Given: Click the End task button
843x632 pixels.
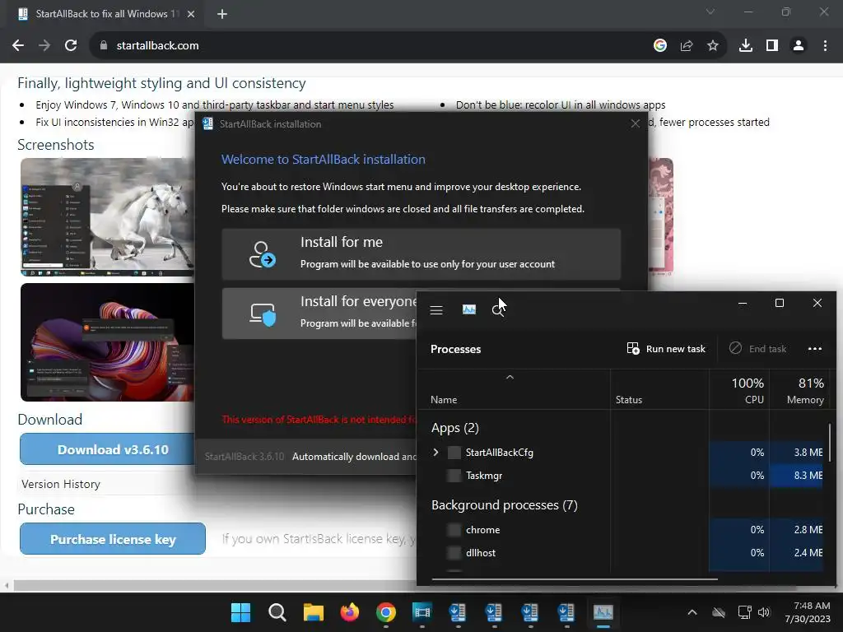Looking at the screenshot, I should click(757, 349).
